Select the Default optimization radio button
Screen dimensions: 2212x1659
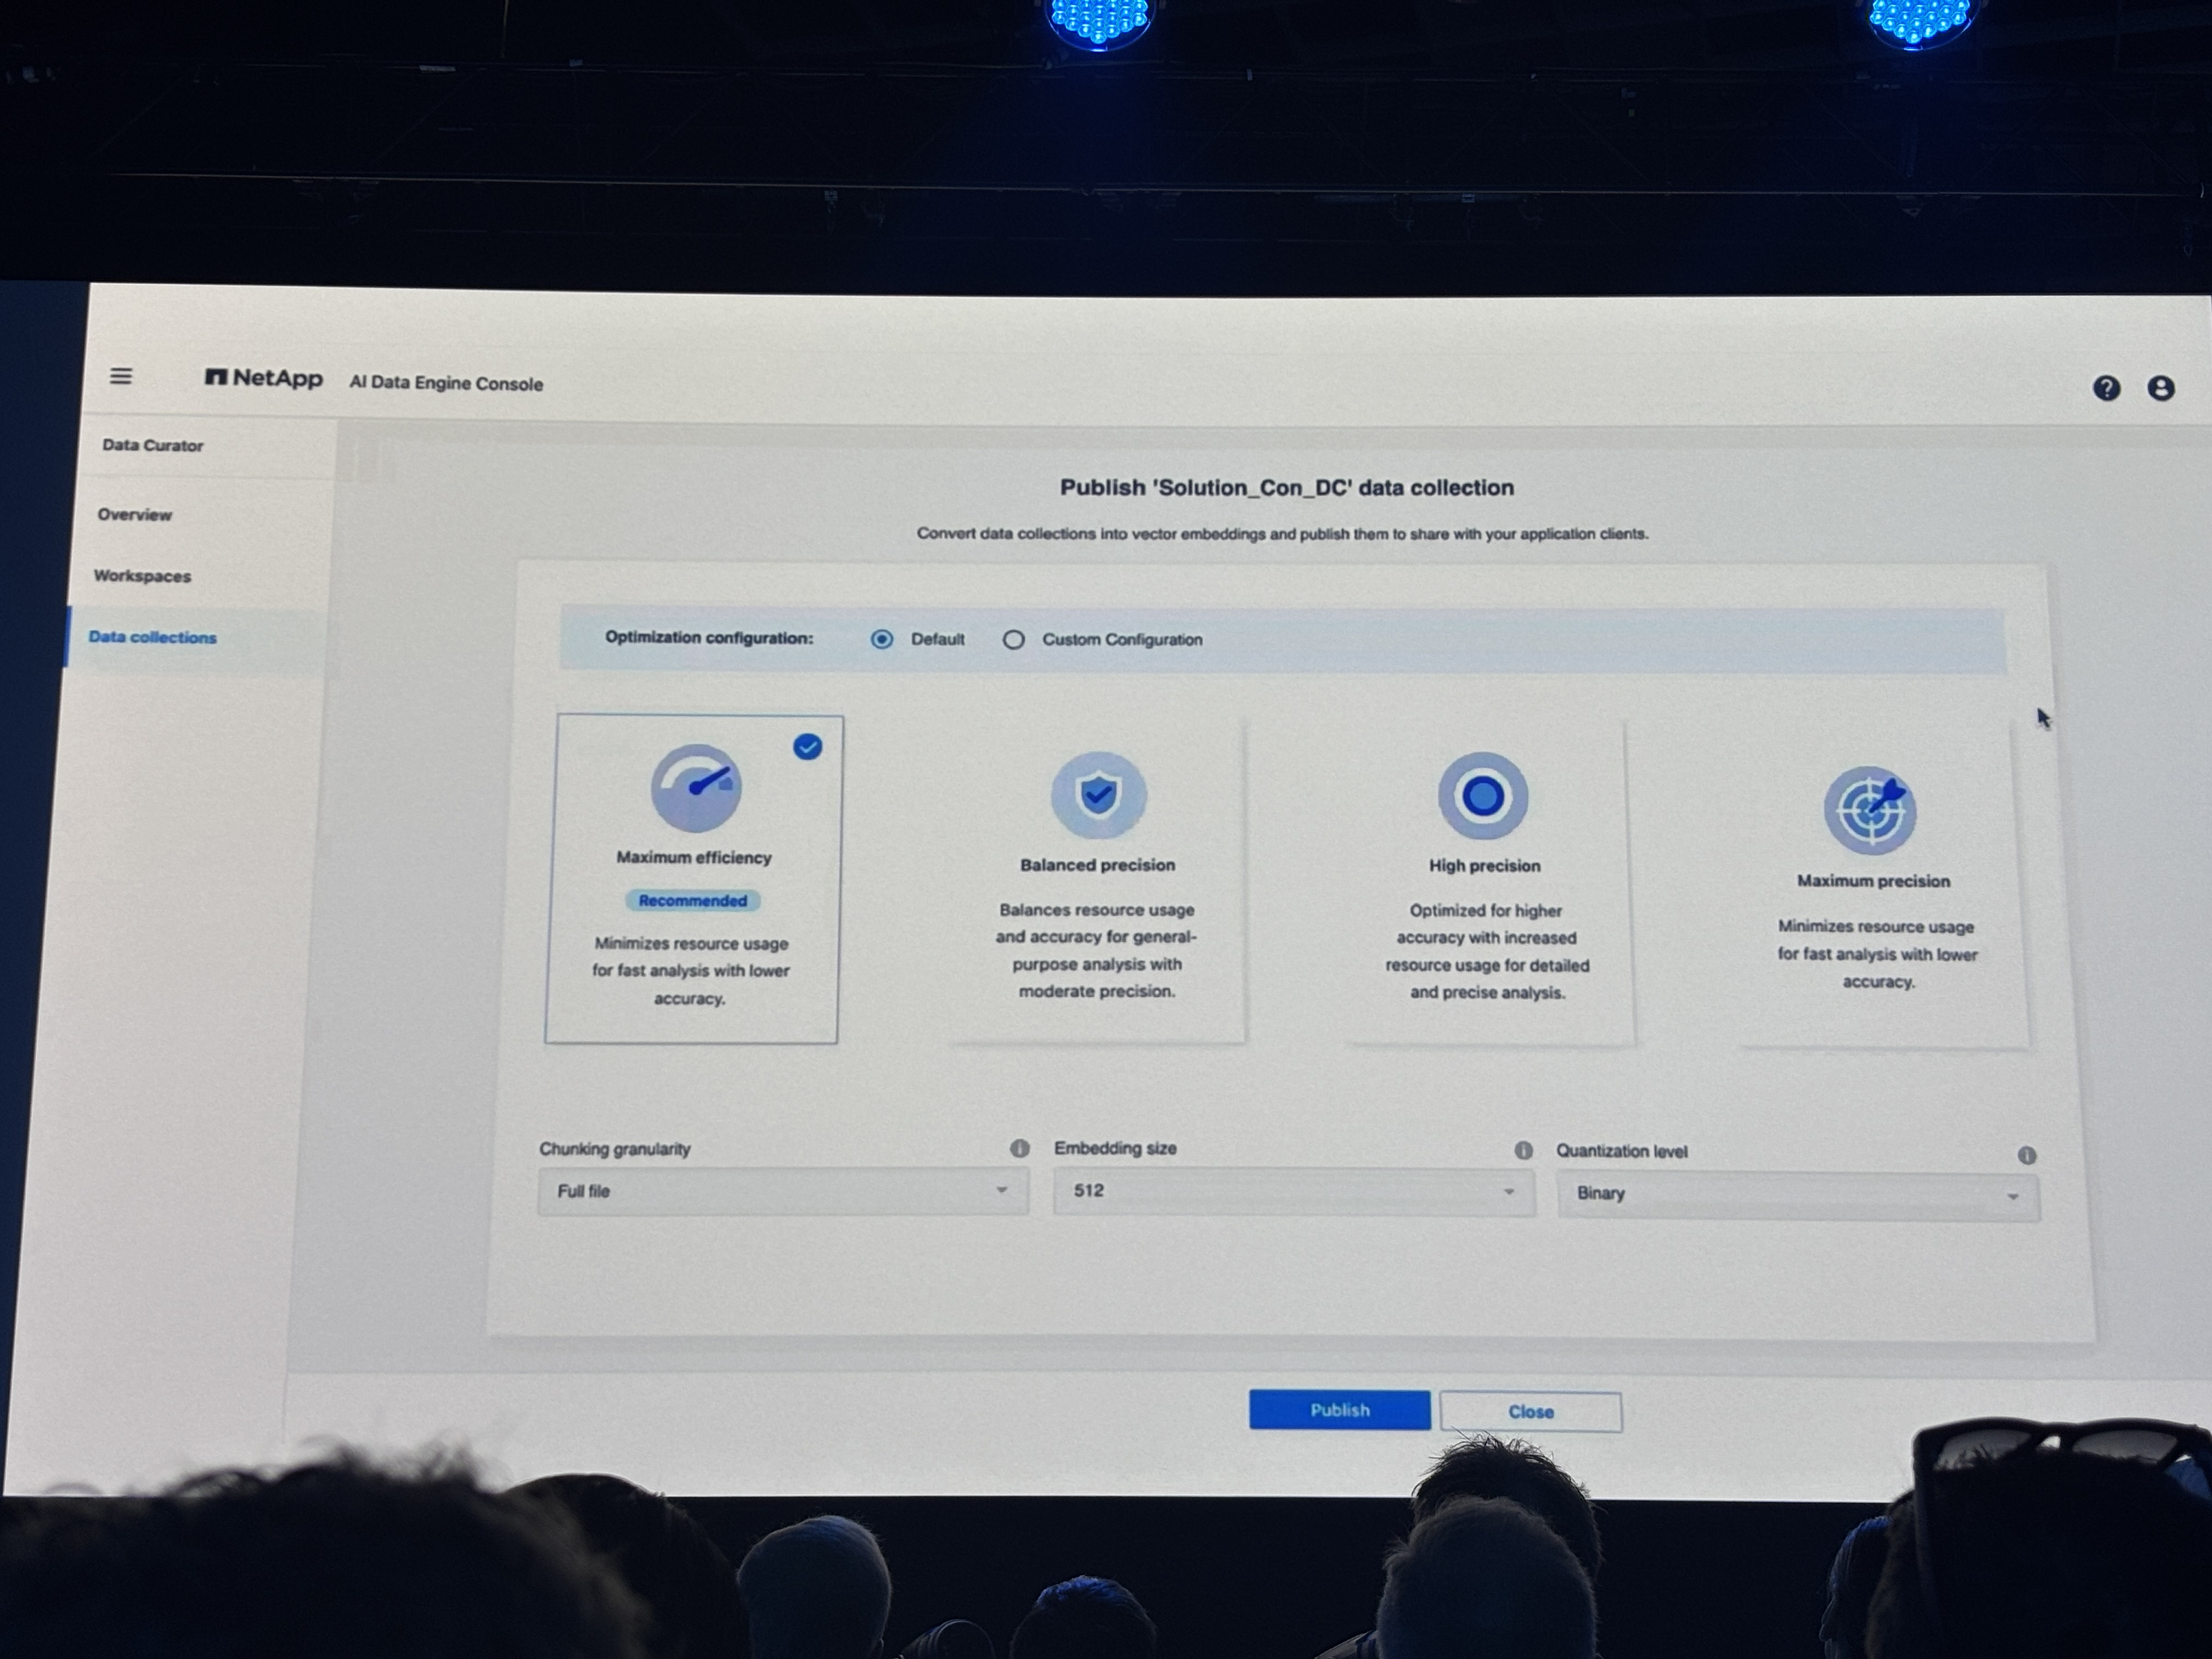click(x=882, y=639)
